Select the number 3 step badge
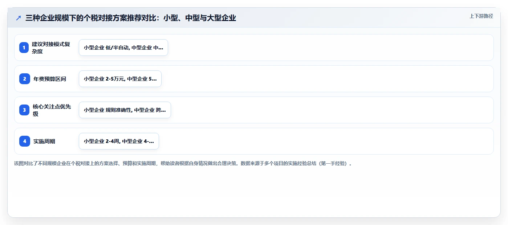Screen dimensions: 508x225 point(24,110)
